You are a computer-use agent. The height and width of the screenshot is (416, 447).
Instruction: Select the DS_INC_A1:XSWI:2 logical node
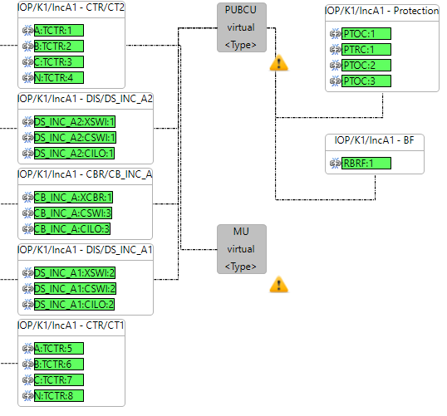click(75, 272)
